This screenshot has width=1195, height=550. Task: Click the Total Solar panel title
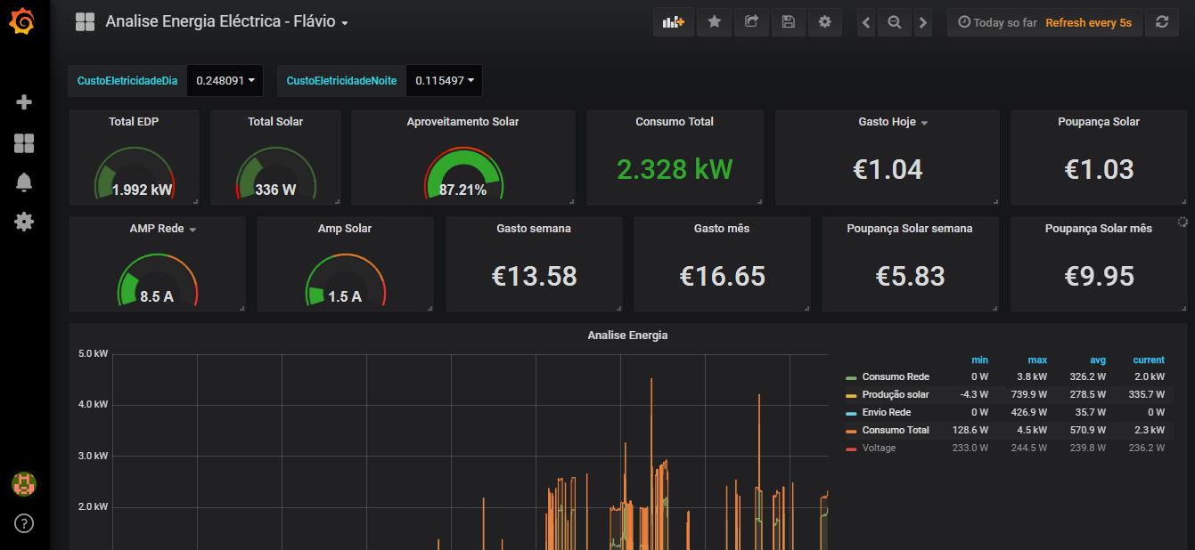pos(275,122)
